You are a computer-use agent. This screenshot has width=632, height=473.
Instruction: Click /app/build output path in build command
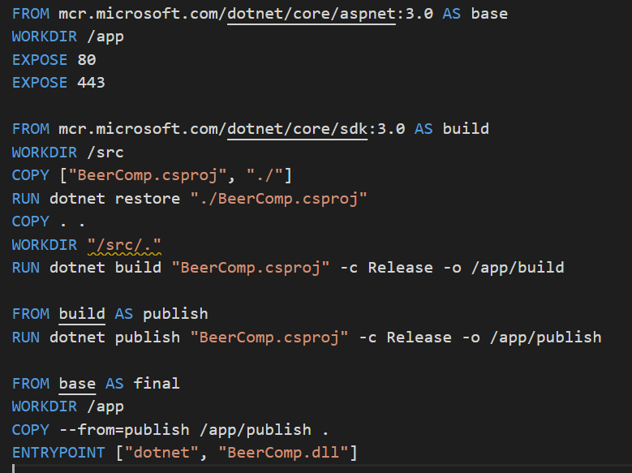[518, 268]
